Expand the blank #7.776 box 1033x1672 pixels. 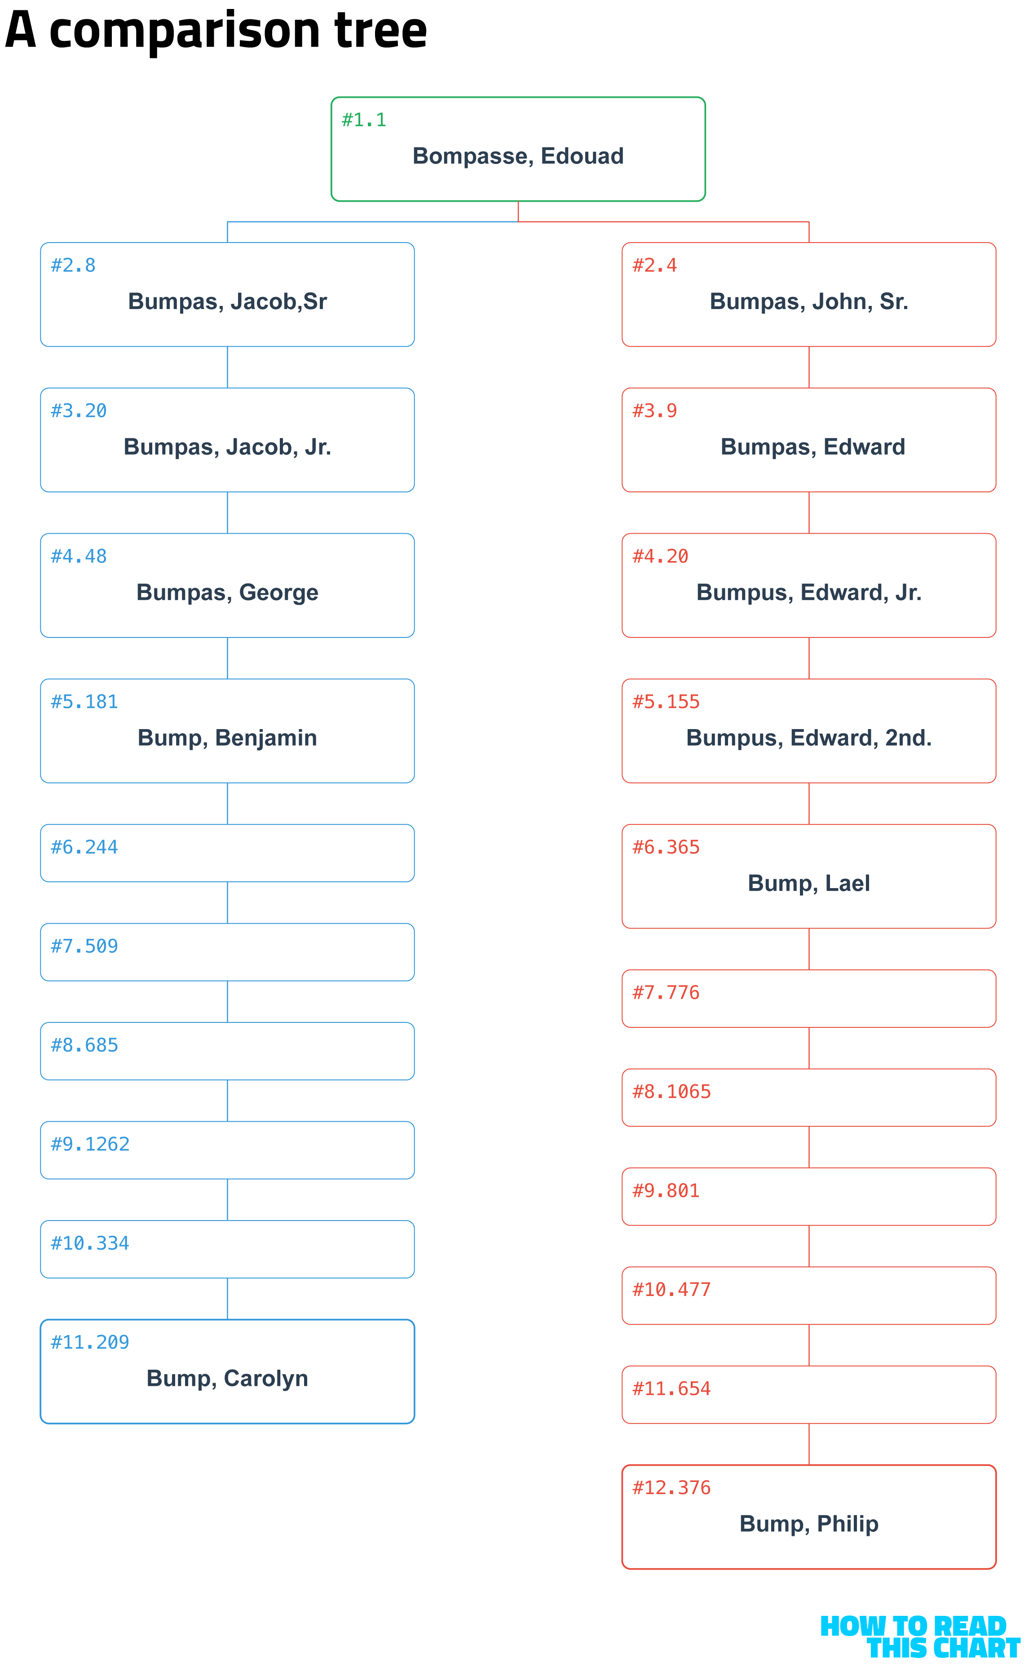[x=809, y=999]
